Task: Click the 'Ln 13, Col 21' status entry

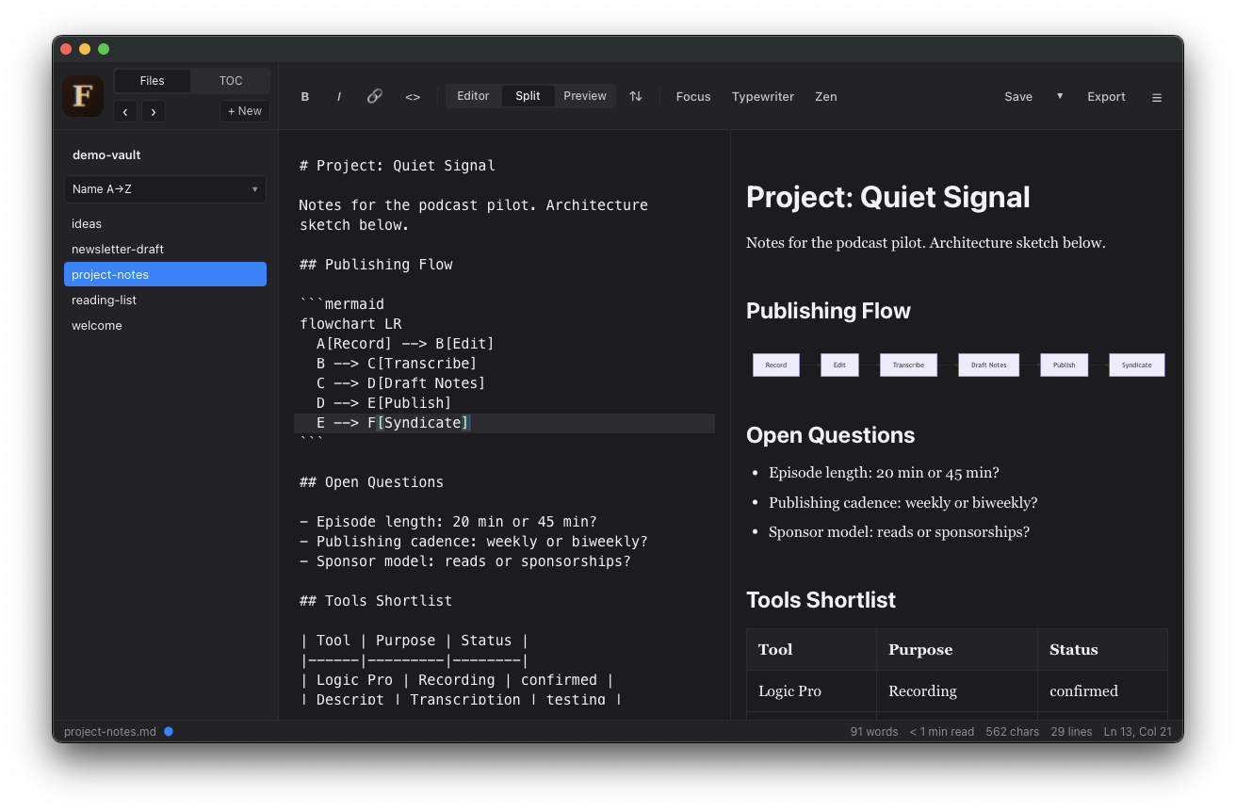Action: click(x=1138, y=732)
